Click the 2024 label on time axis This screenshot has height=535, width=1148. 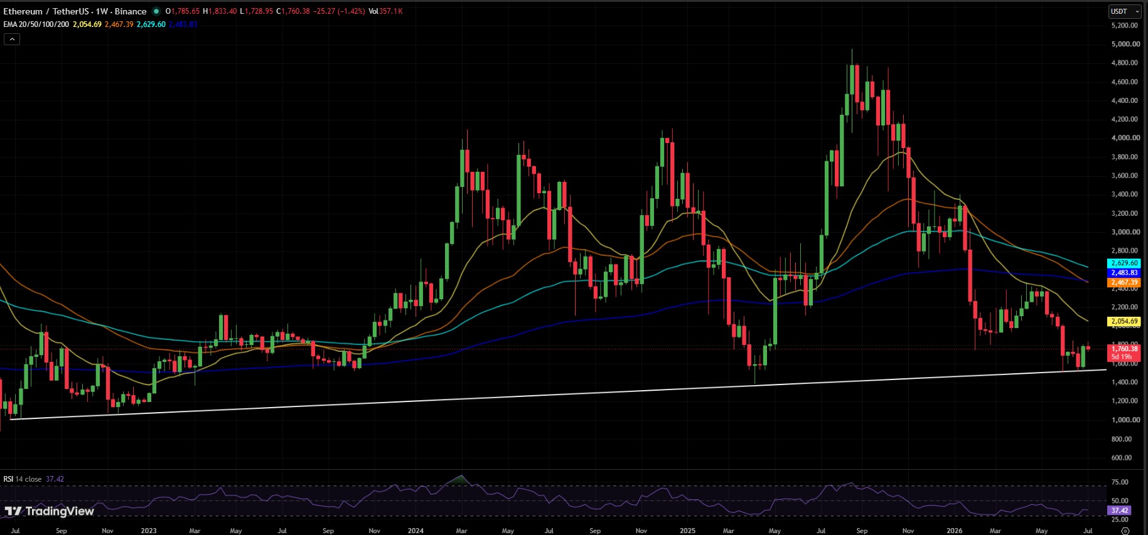coord(416,531)
